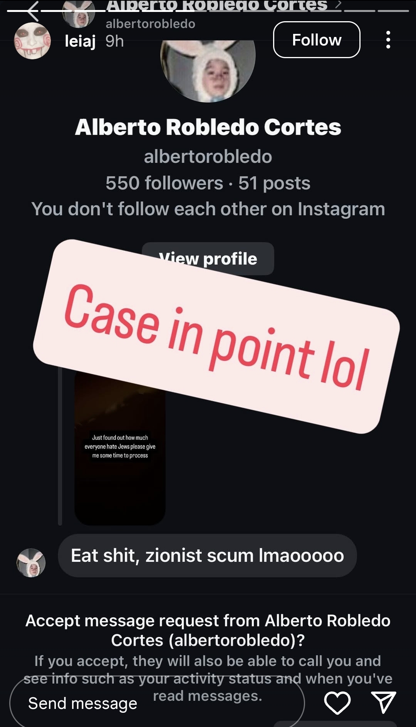416x727 pixels.
Task: Tap the heart like icon
Action: tap(337, 703)
